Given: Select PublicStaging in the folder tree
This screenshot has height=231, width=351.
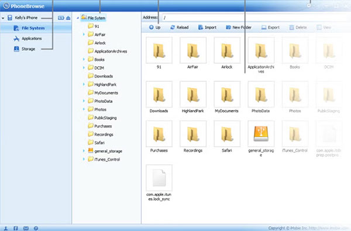Looking at the screenshot, I should tap(102, 118).
